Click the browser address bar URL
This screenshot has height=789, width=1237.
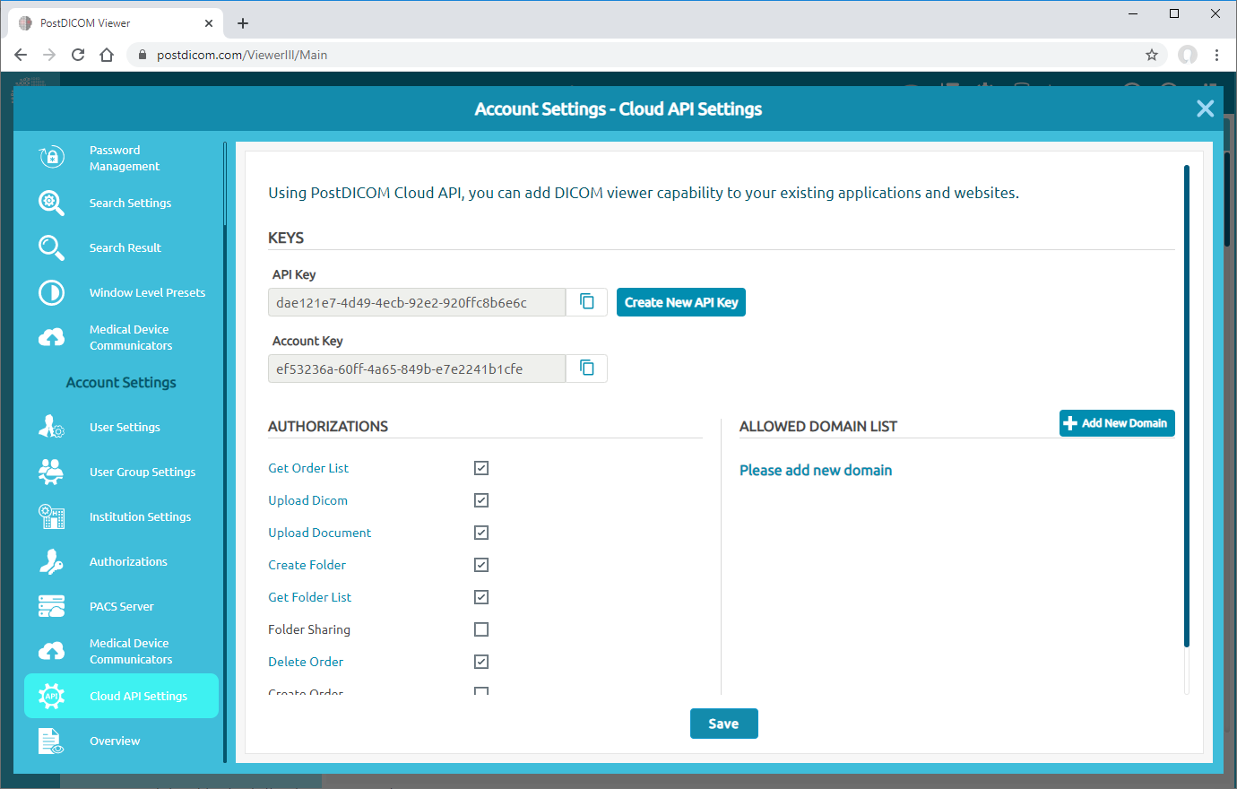click(x=242, y=55)
